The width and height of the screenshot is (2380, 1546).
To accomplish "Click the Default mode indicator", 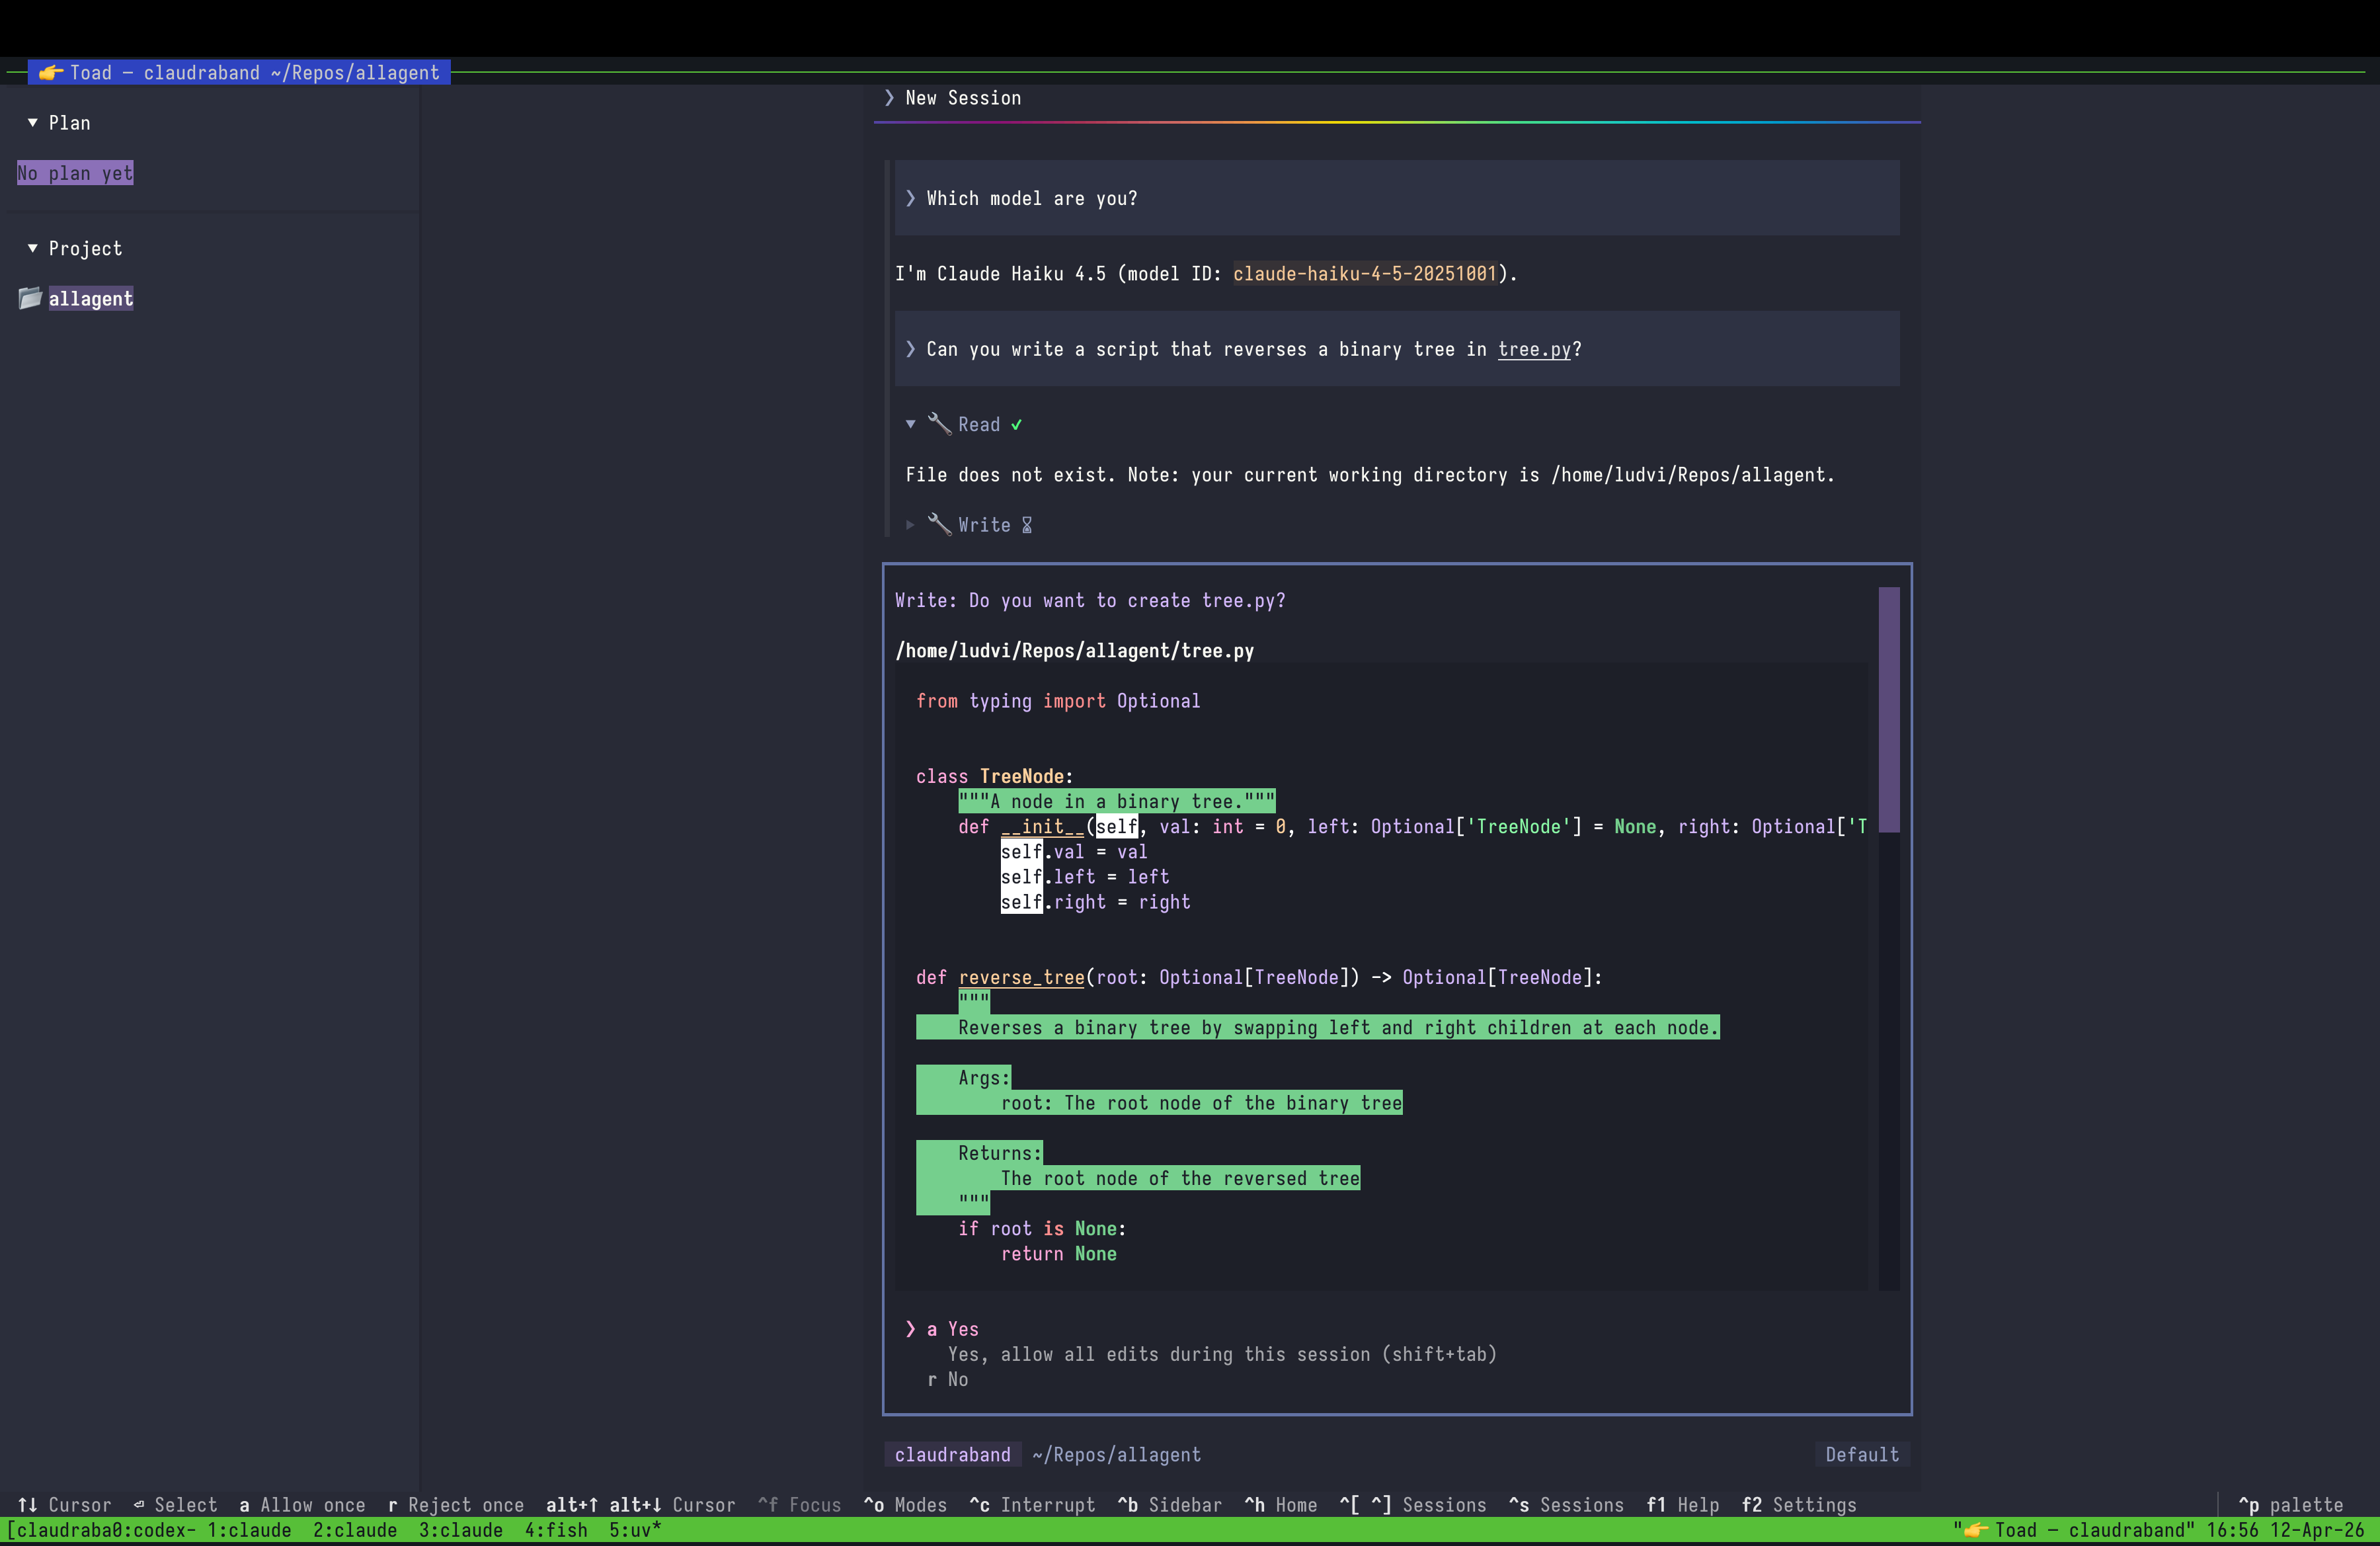I will pos(1861,1455).
